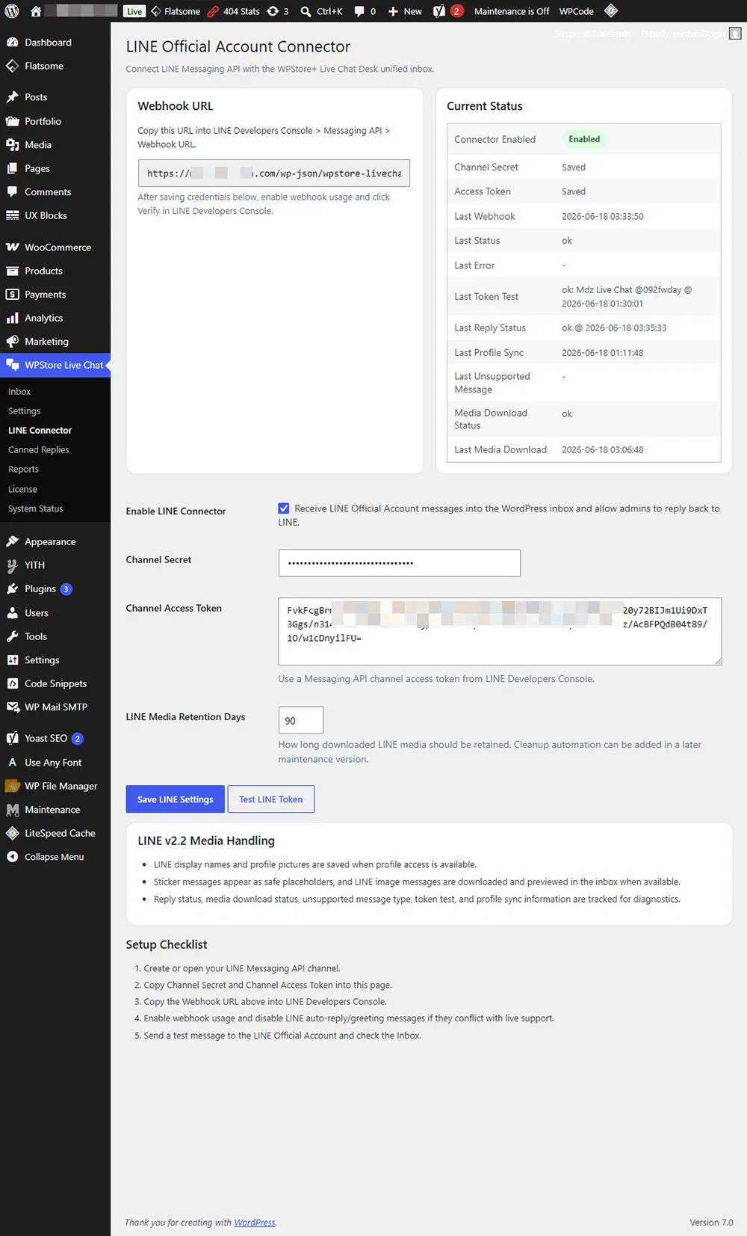This screenshot has height=1236, width=747.
Task: Open Yoast SEO in the sidebar
Action: 55,738
